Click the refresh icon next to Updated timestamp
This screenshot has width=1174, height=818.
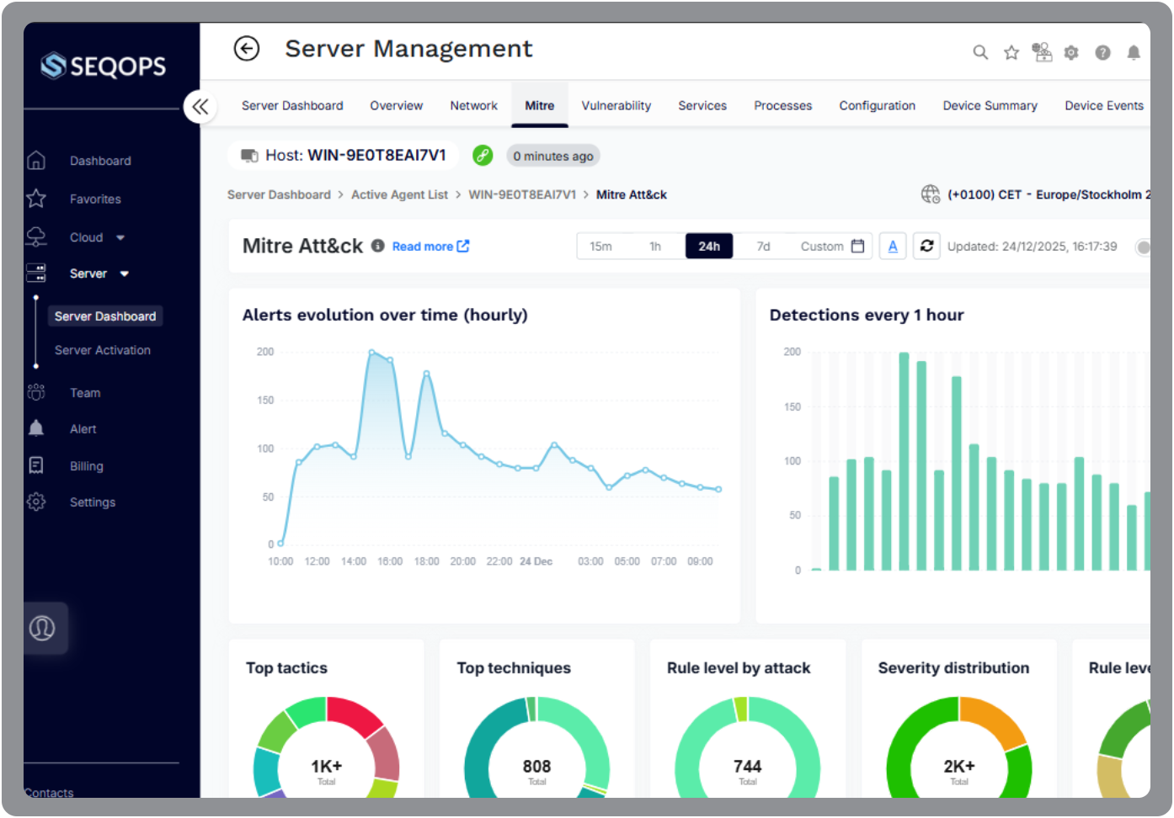click(x=926, y=247)
